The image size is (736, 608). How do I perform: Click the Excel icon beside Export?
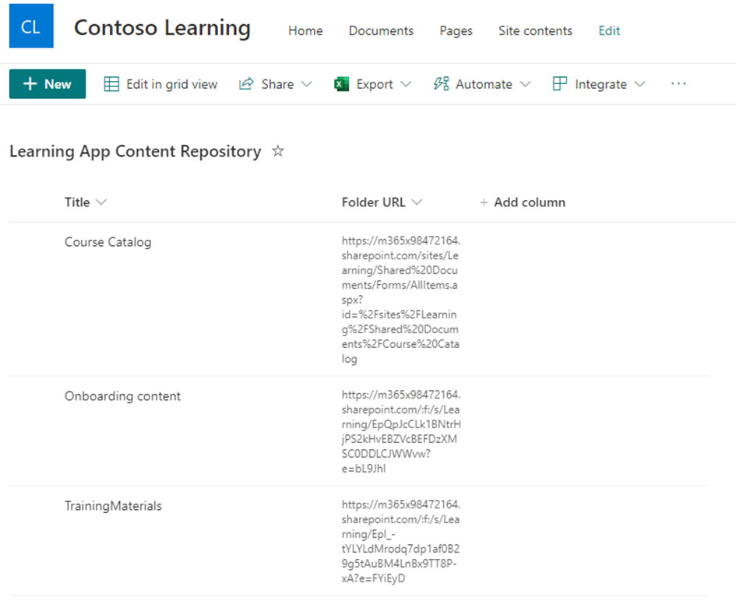pyautogui.click(x=341, y=84)
